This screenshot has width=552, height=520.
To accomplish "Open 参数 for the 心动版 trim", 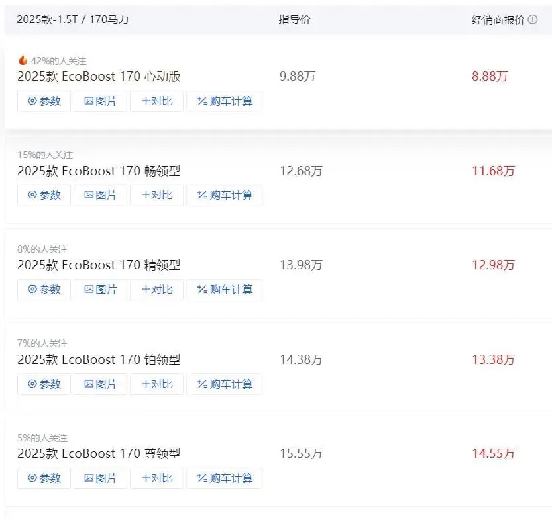I will click(44, 101).
